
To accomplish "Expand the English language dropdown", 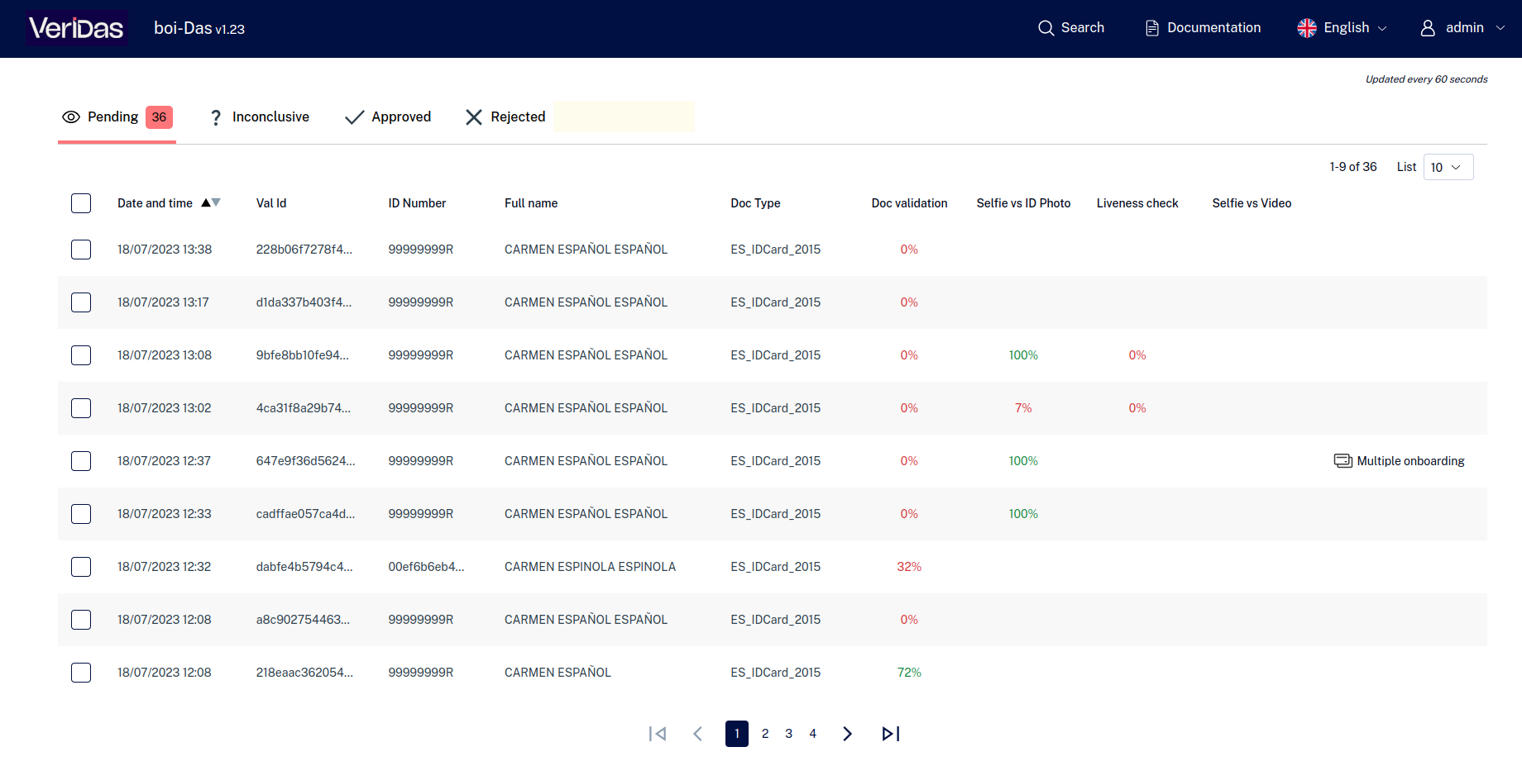I will (1342, 28).
